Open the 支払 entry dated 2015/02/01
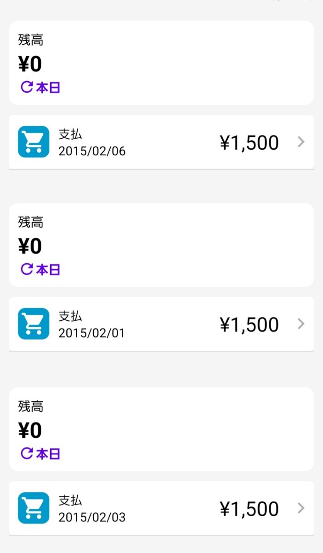The image size is (323, 553). pos(91,324)
